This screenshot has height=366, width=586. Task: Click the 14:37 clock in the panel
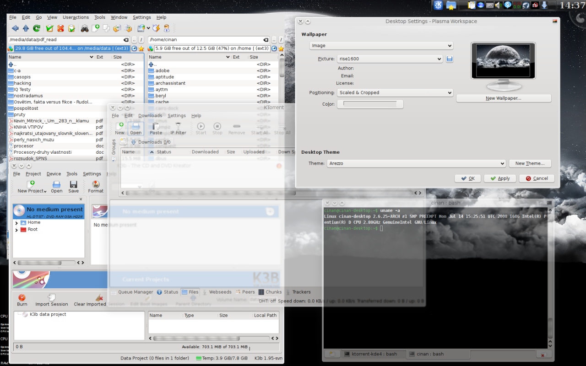(572, 5)
